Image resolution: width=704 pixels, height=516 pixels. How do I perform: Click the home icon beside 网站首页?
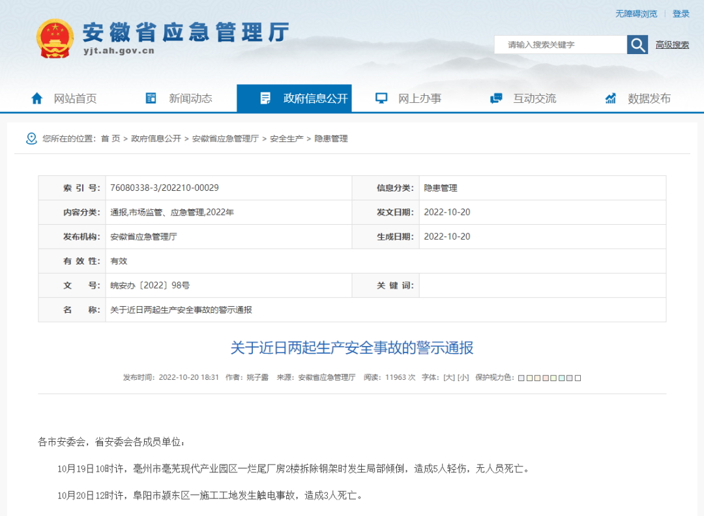point(37,98)
